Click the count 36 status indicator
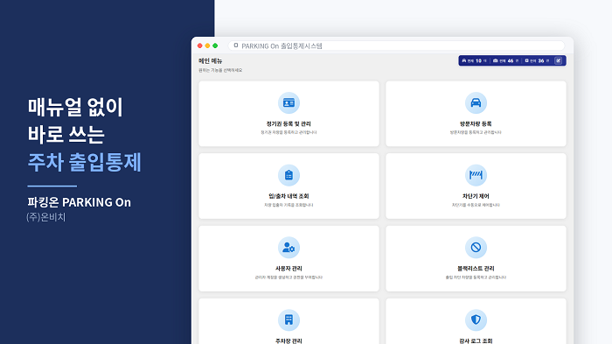 (x=537, y=60)
